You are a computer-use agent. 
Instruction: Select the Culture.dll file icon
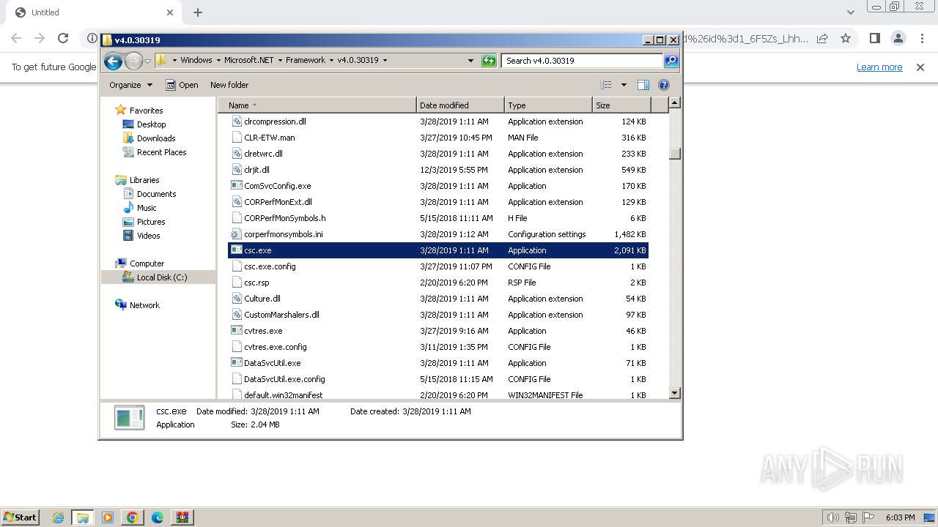(x=237, y=299)
